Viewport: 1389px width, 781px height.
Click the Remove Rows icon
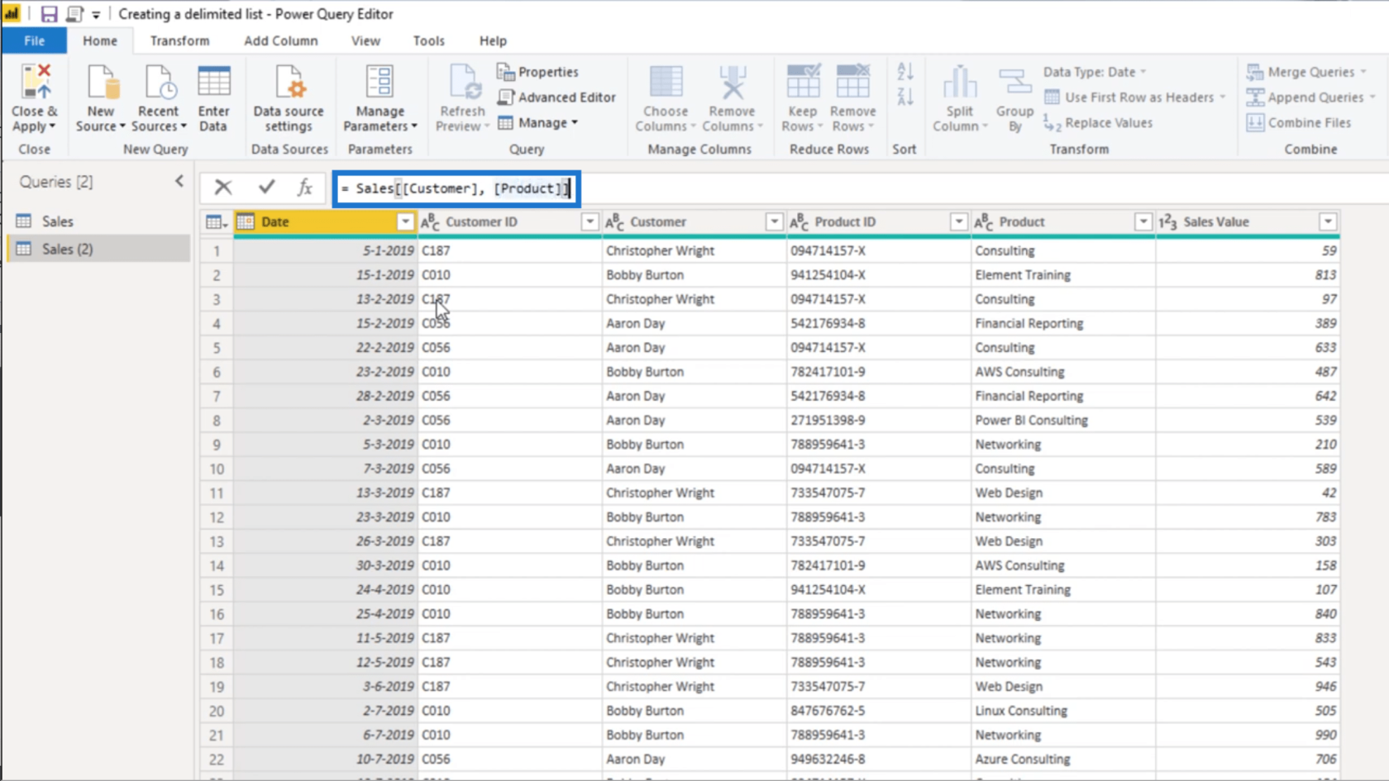(852, 82)
